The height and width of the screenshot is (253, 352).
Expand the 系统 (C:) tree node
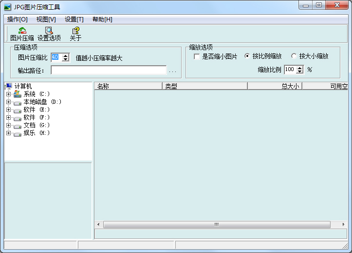[x=8, y=94]
